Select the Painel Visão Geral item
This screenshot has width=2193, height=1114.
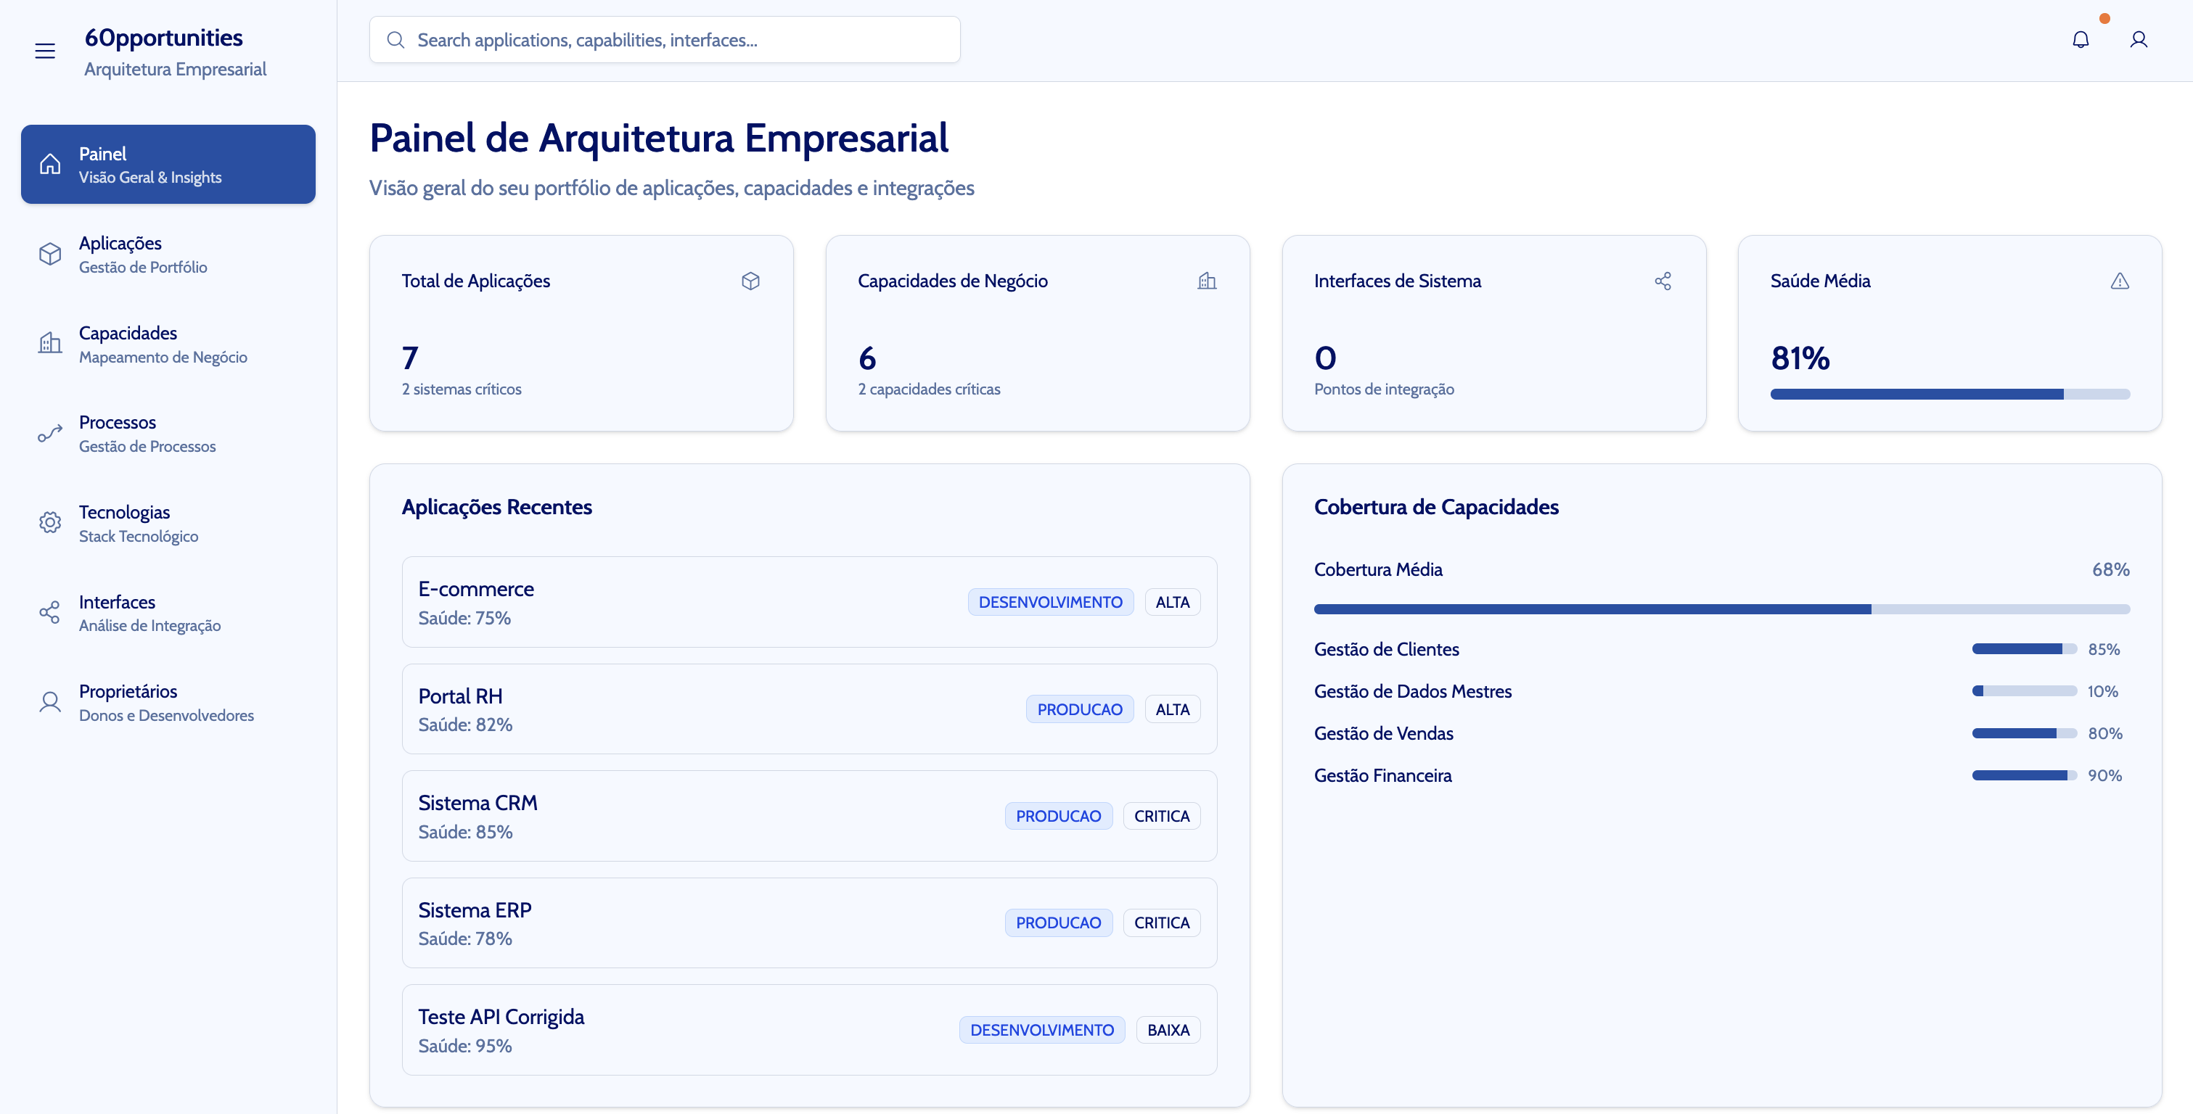tap(168, 164)
